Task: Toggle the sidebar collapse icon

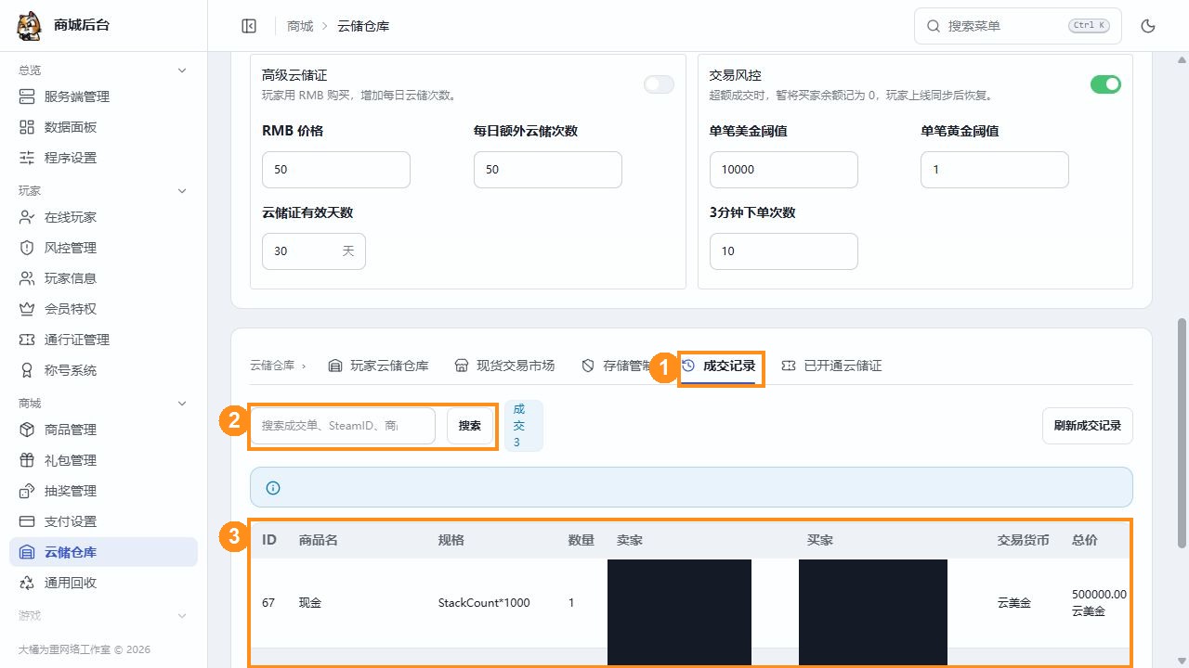Action: (249, 26)
